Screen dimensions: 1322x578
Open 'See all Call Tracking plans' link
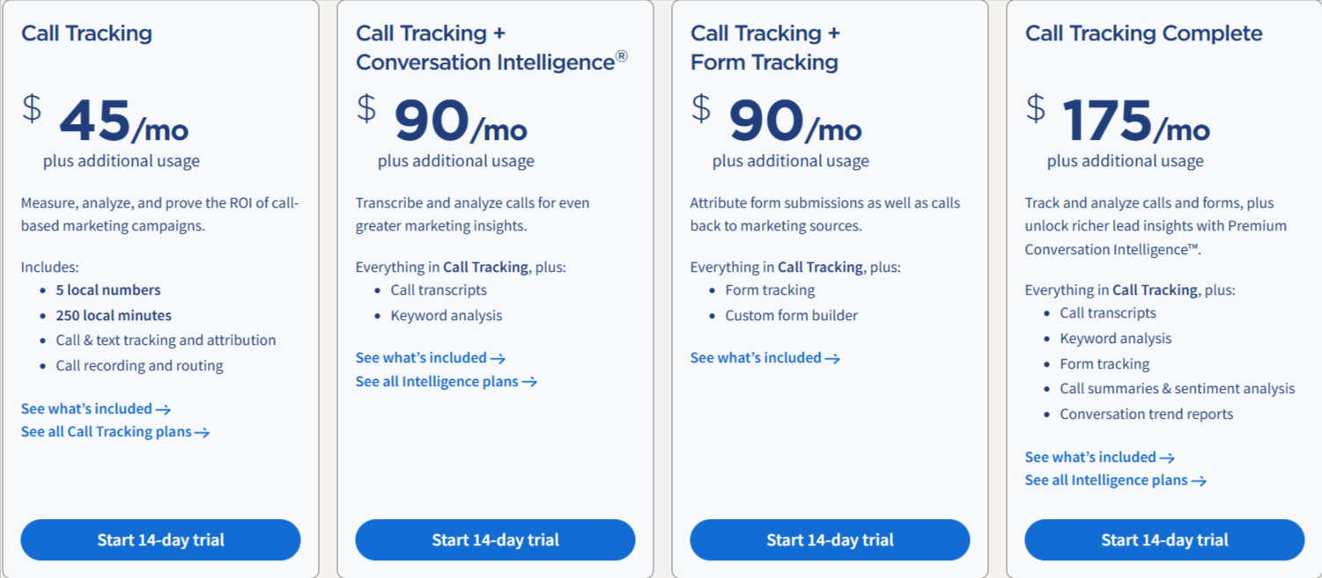115,432
